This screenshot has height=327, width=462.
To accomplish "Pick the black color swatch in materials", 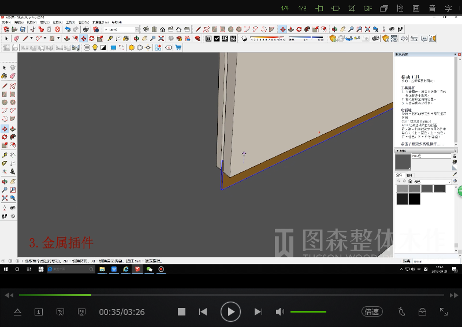I will pos(414,199).
